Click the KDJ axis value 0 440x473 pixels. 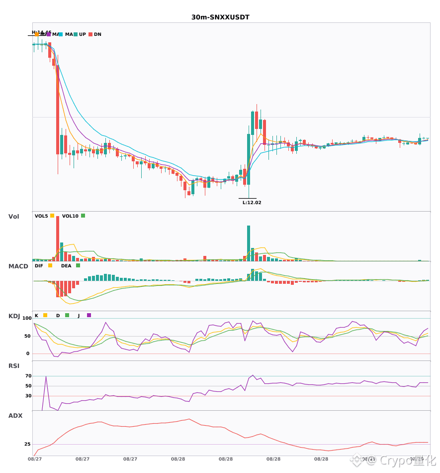click(x=28, y=354)
